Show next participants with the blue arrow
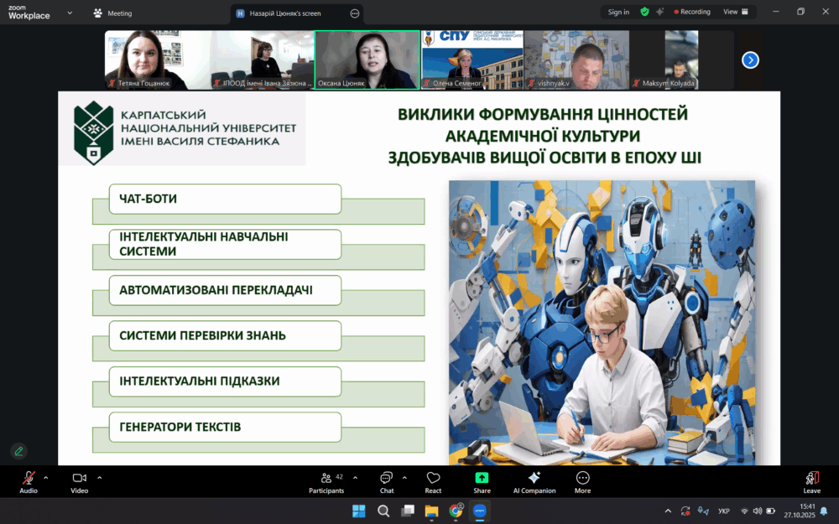Image resolution: width=839 pixels, height=524 pixels. [x=750, y=60]
